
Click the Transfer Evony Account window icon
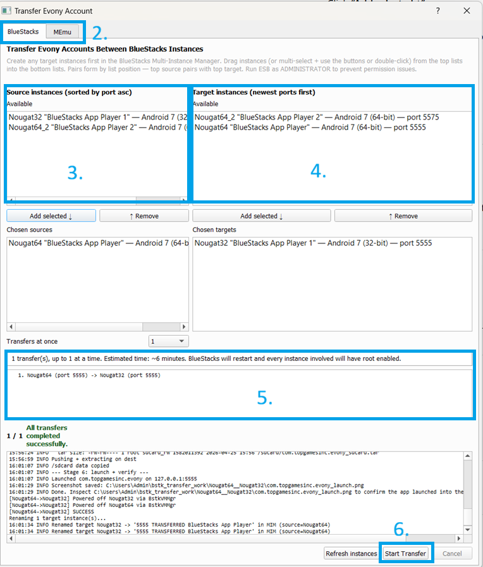6,11
